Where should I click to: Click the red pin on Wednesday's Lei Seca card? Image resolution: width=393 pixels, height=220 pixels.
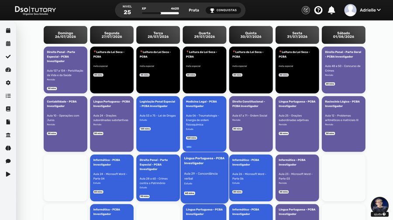coord(187,52)
